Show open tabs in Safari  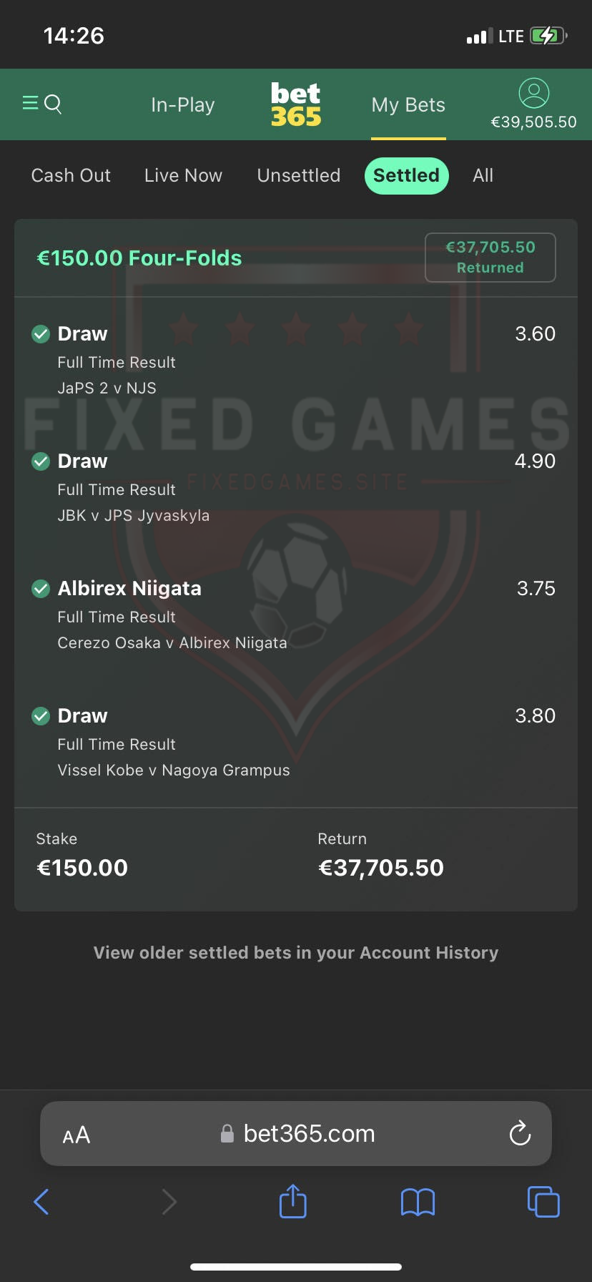point(543,1202)
